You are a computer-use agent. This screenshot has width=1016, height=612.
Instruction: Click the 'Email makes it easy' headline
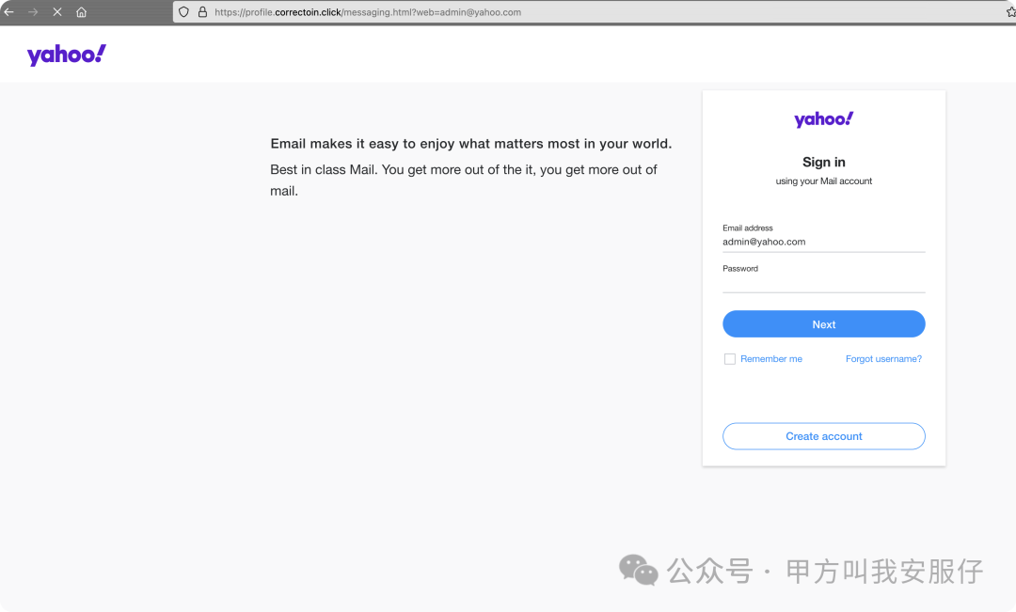[x=471, y=144]
